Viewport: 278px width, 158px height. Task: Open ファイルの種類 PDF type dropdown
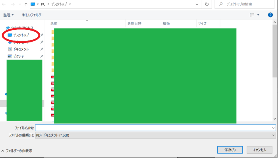[x=155, y=135]
